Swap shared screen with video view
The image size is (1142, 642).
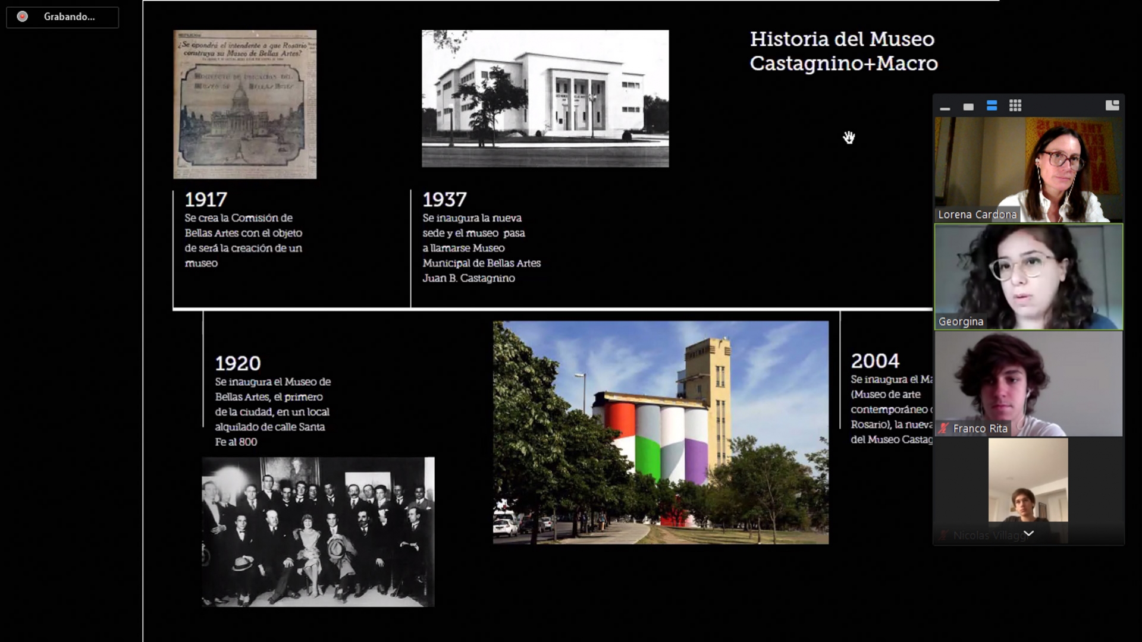[1112, 105]
